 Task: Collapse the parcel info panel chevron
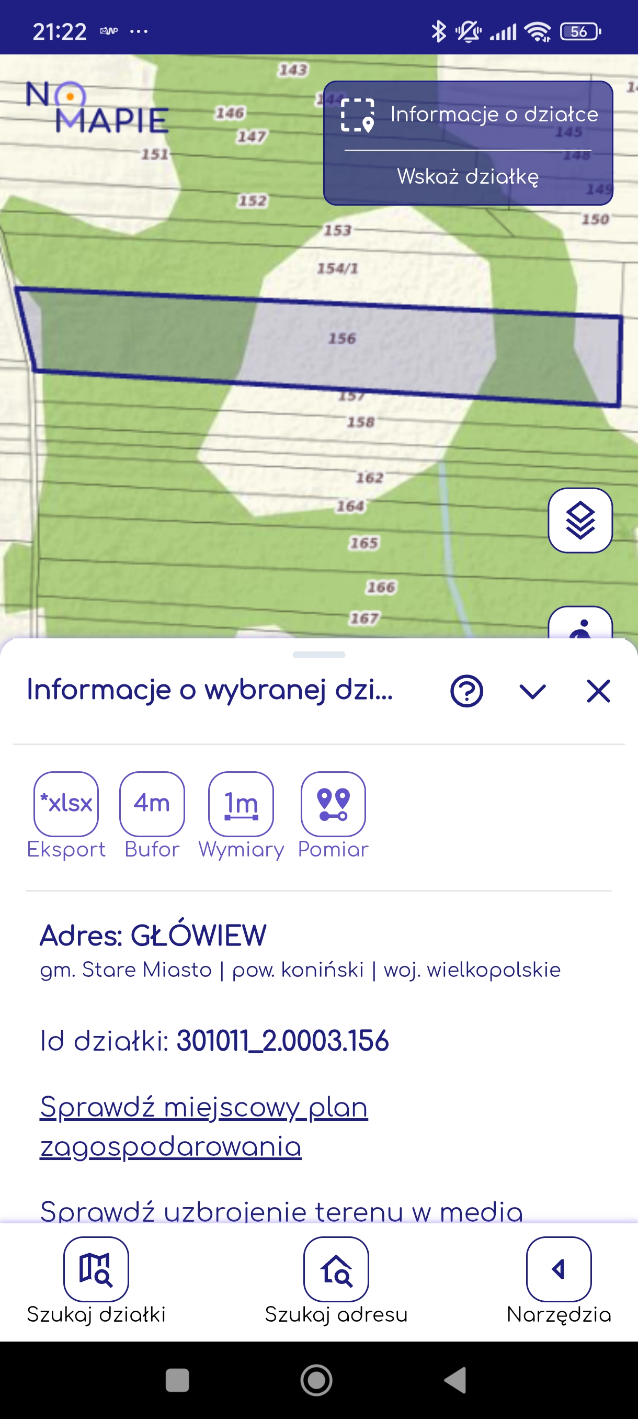tap(532, 691)
